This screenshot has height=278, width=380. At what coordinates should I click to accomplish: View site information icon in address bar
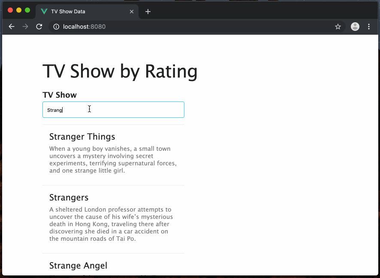56,27
